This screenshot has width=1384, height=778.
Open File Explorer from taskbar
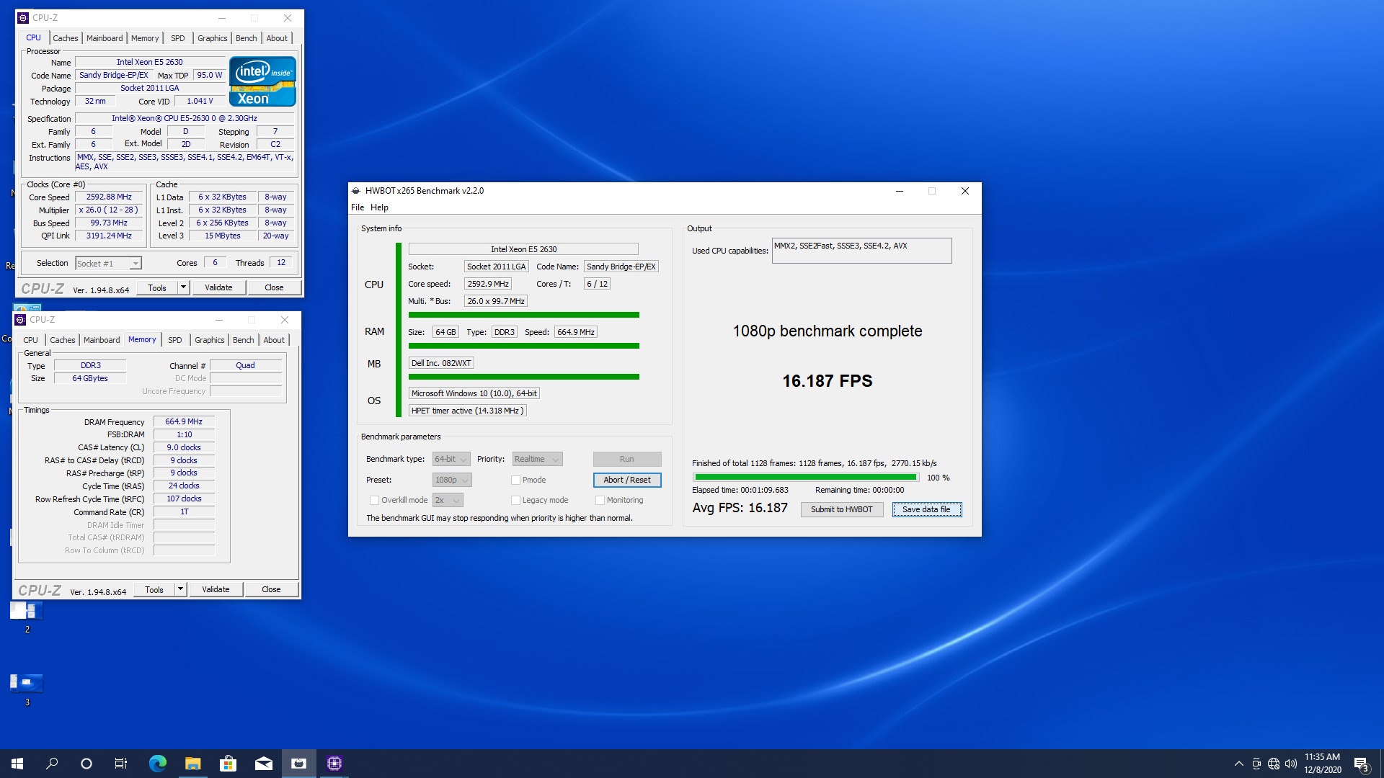192,764
